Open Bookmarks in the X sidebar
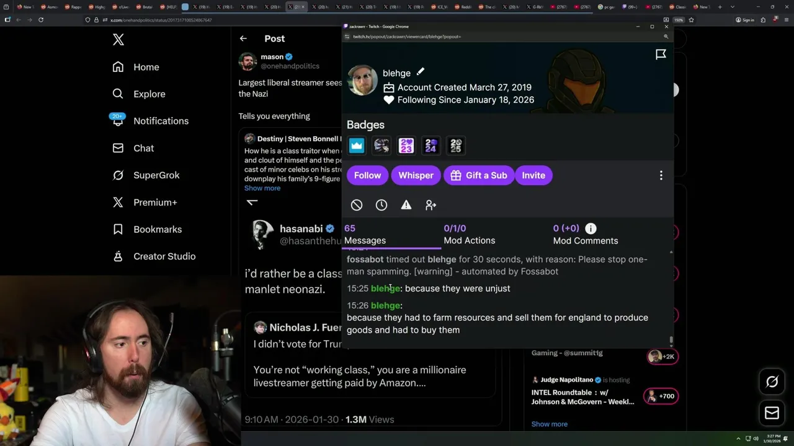Image resolution: width=794 pixels, height=446 pixels. pyautogui.click(x=147, y=229)
